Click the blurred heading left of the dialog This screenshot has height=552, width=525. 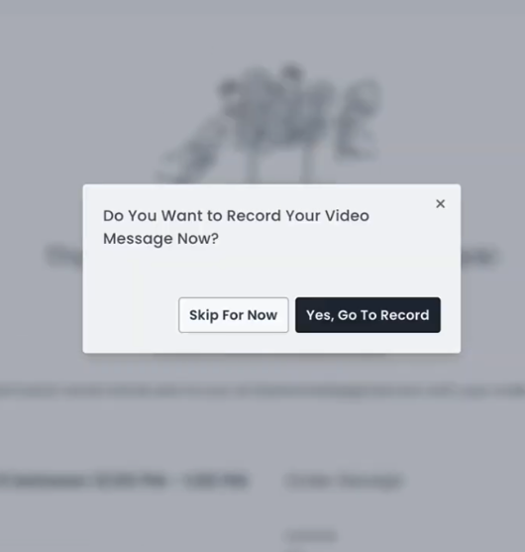64,256
